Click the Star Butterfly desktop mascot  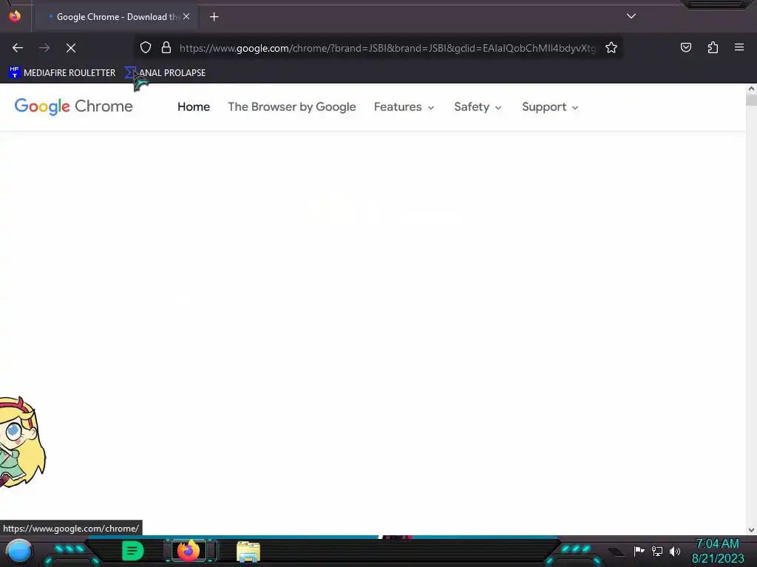(22, 441)
